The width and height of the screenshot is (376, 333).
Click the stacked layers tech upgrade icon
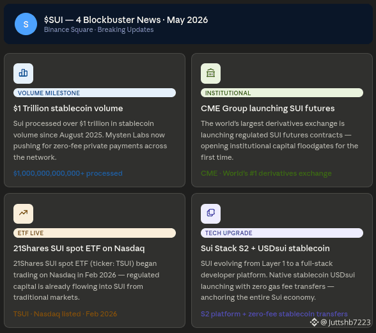point(210,213)
